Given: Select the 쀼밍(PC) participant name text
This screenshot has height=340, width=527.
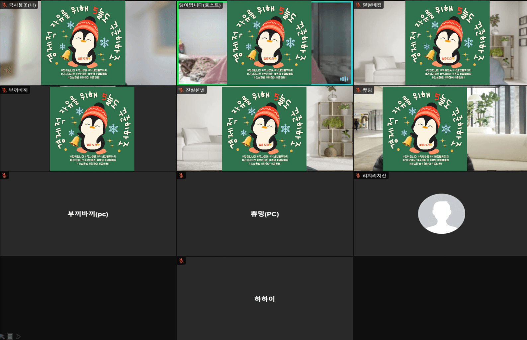Looking at the screenshot, I should 265,214.
